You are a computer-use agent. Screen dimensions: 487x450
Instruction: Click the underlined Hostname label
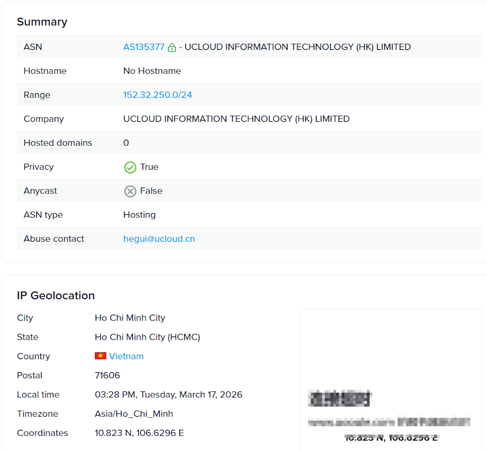[x=45, y=71]
